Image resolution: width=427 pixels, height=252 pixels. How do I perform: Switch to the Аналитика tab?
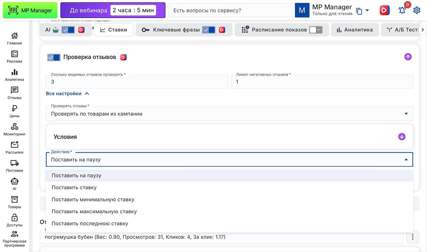tap(355, 30)
